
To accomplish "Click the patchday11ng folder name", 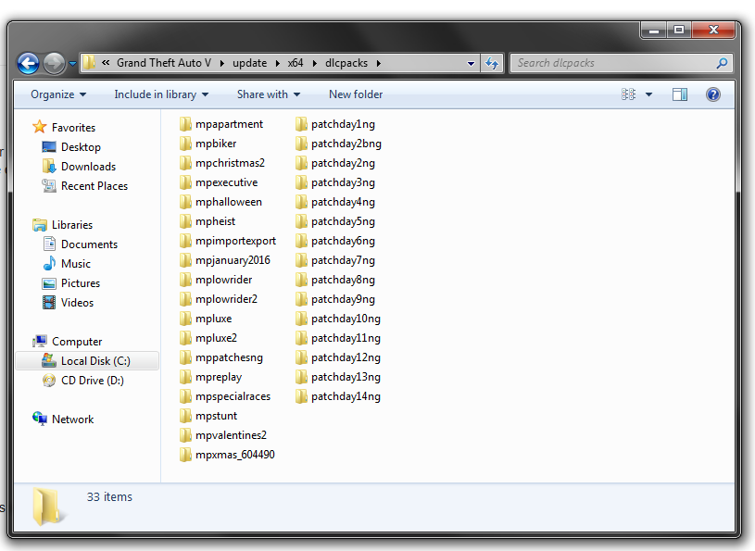I will pos(346,338).
